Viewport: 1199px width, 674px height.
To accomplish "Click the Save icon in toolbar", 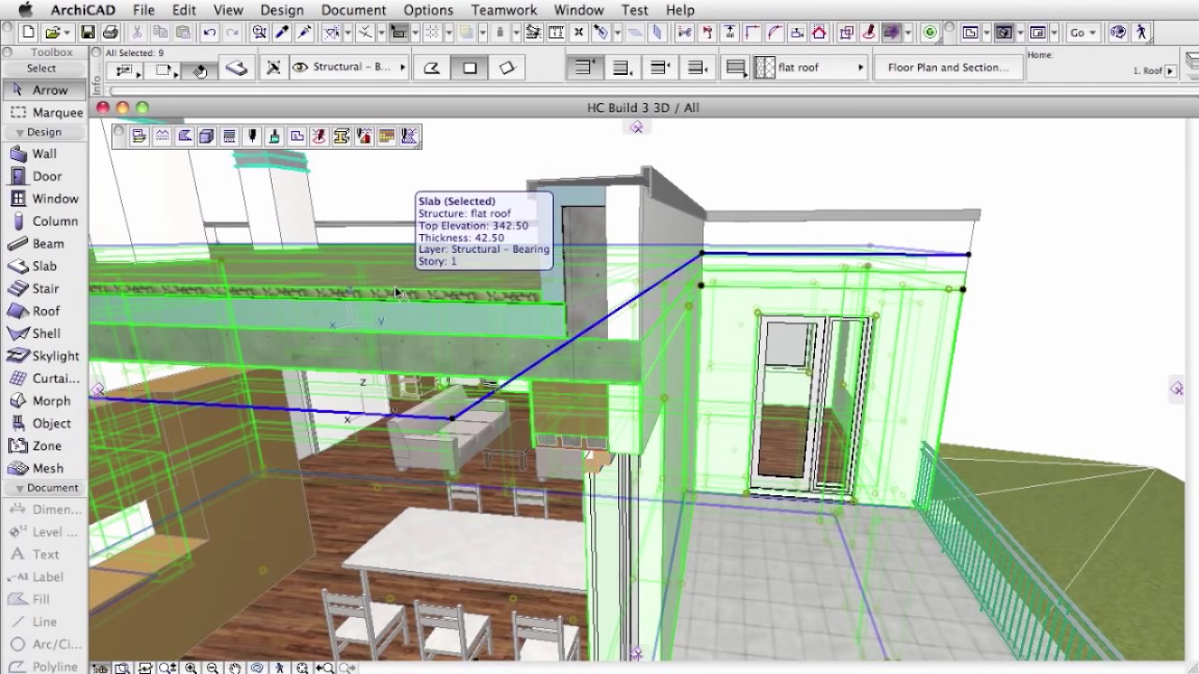I will pyautogui.click(x=87, y=33).
